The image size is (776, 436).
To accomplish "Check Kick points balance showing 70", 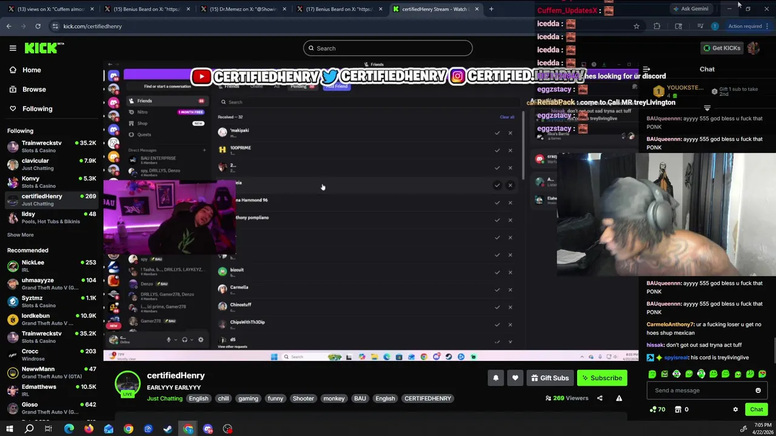I will (x=657, y=409).
